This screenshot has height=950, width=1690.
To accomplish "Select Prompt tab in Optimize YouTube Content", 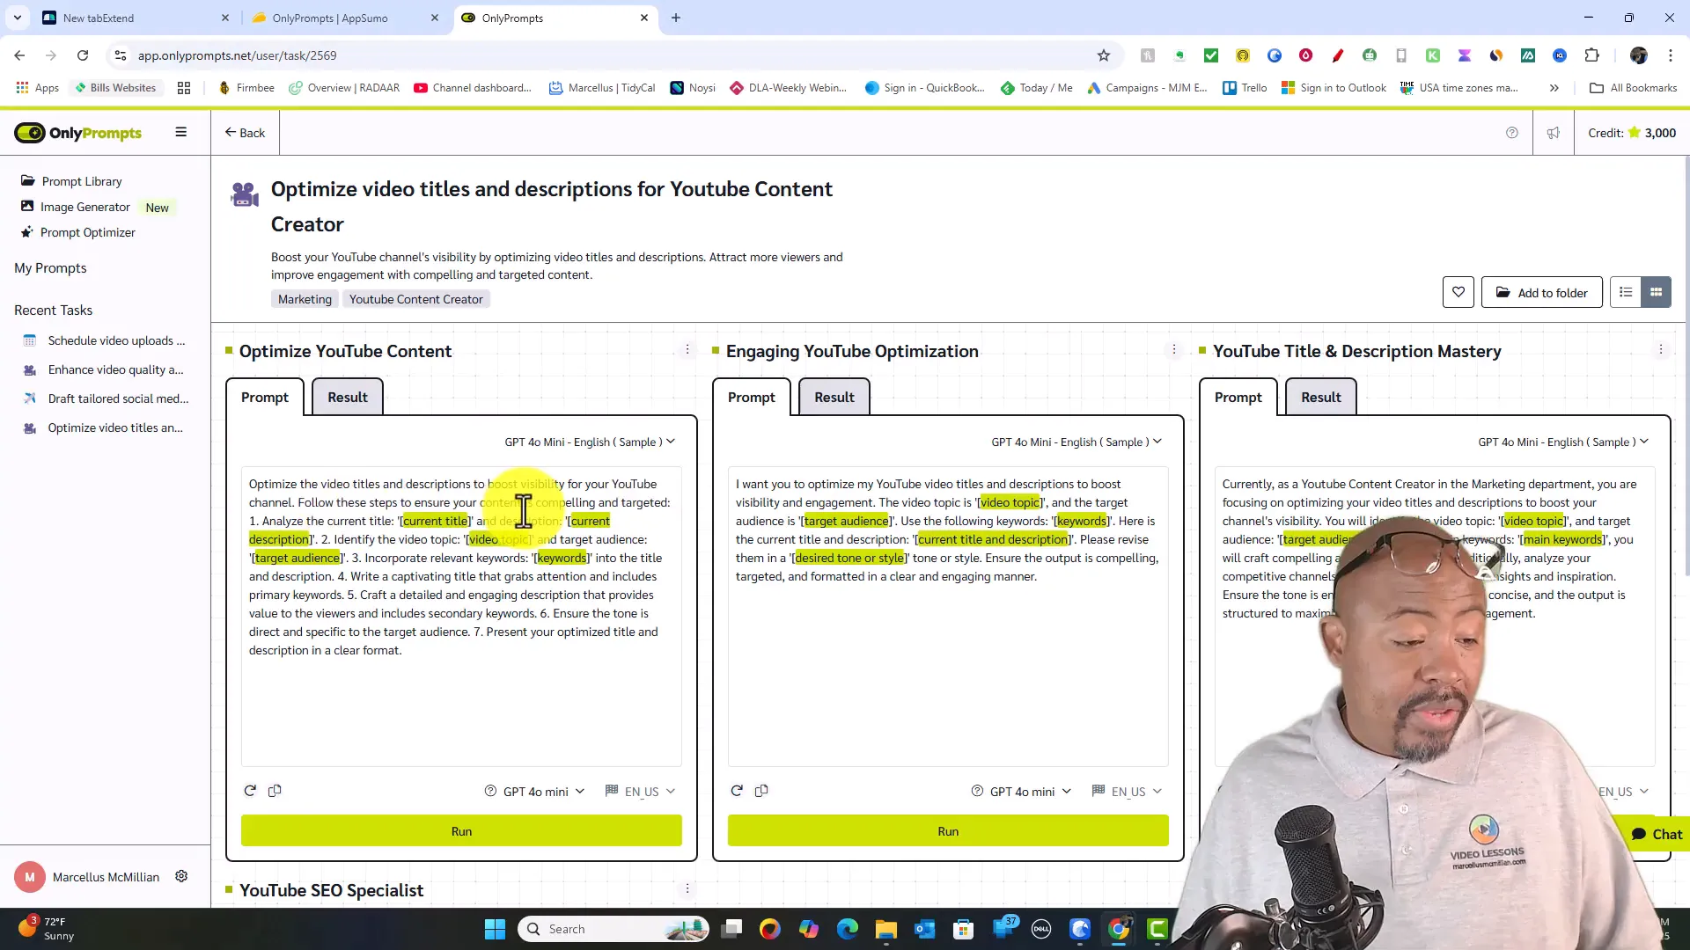I will point(264,398).
